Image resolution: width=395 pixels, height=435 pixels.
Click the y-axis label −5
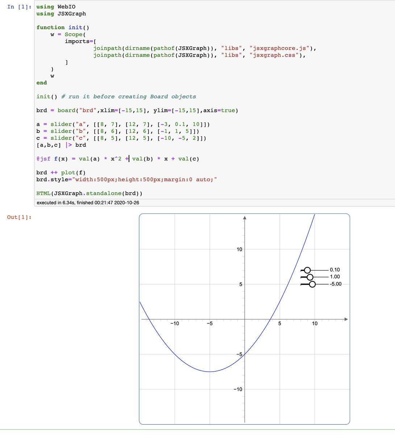tap(239, 354)
